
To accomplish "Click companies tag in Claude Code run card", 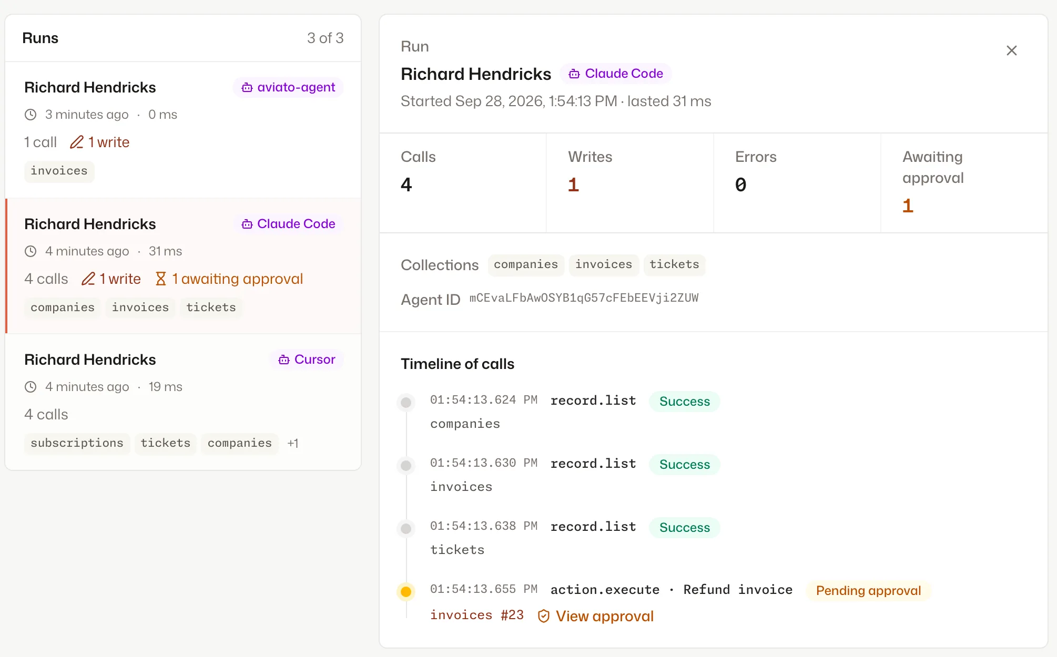I will click(63, 307).
